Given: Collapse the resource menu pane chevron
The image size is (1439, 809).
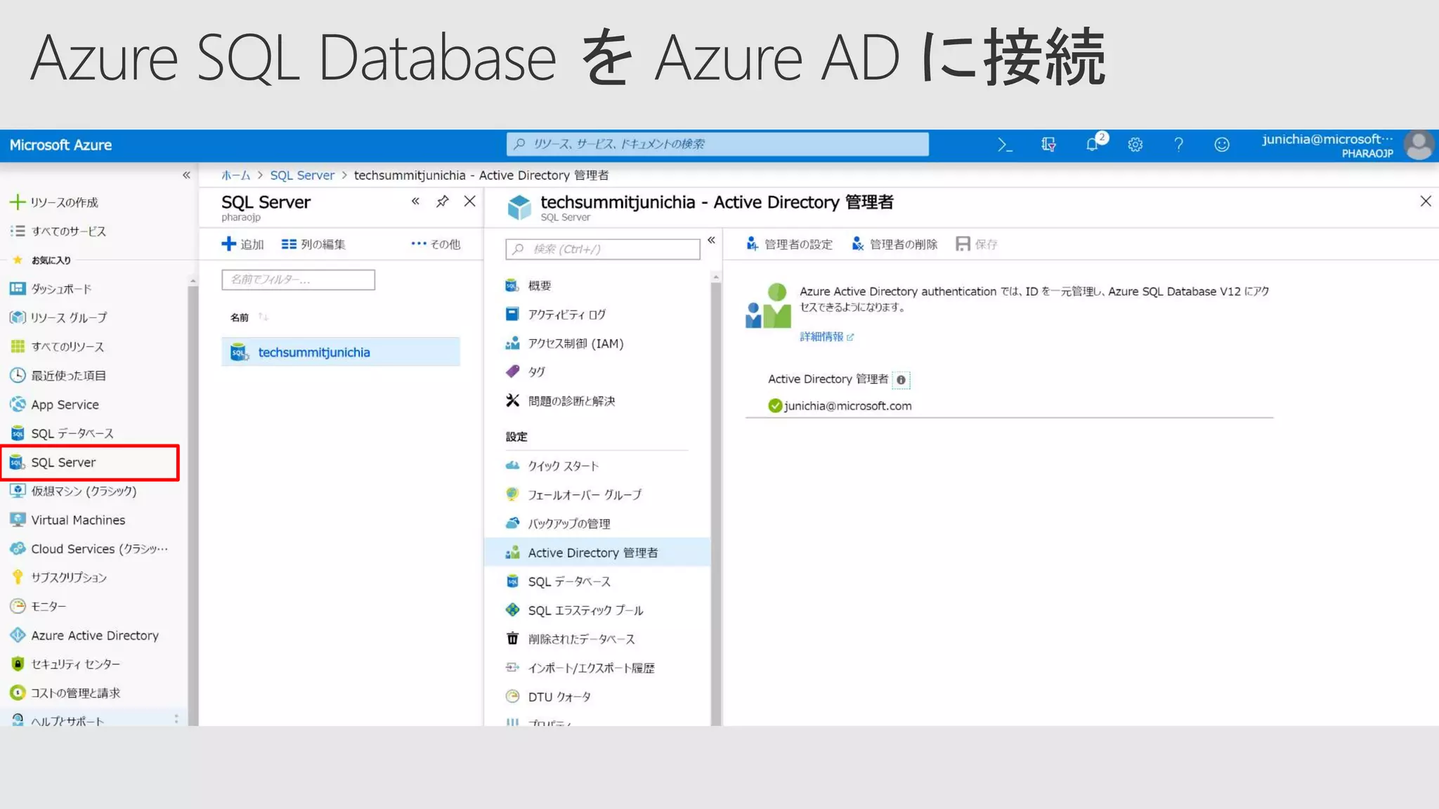Looking at the screenshot, I should tap(711, 240).
